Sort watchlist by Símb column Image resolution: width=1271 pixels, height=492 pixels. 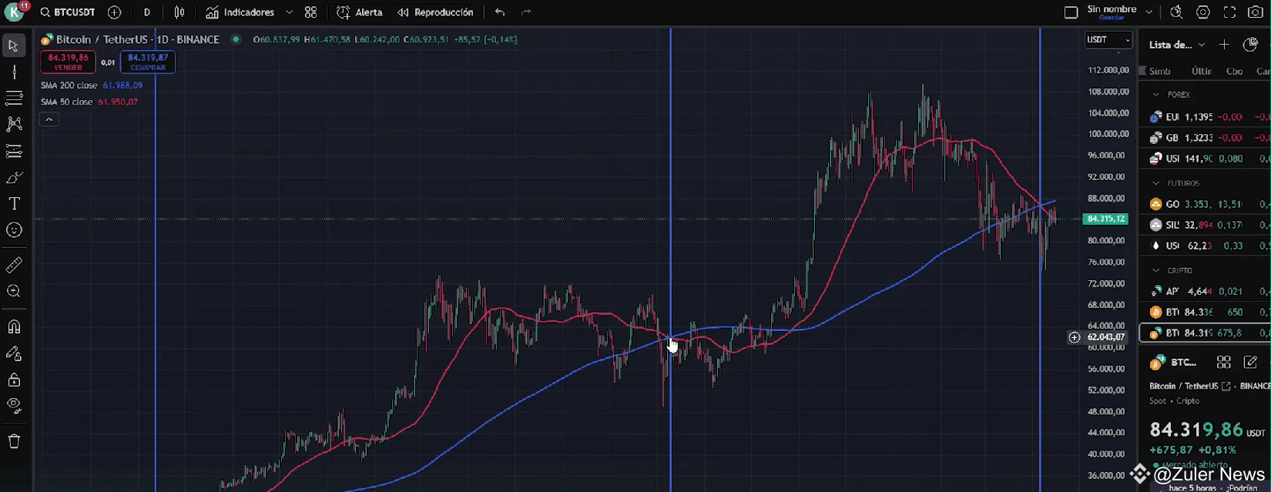tap(1159, 71)
